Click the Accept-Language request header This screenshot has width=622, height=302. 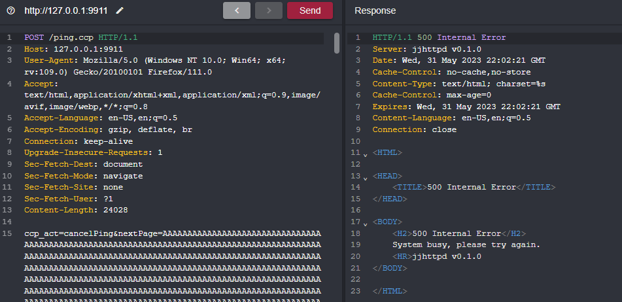pos(101,118)
